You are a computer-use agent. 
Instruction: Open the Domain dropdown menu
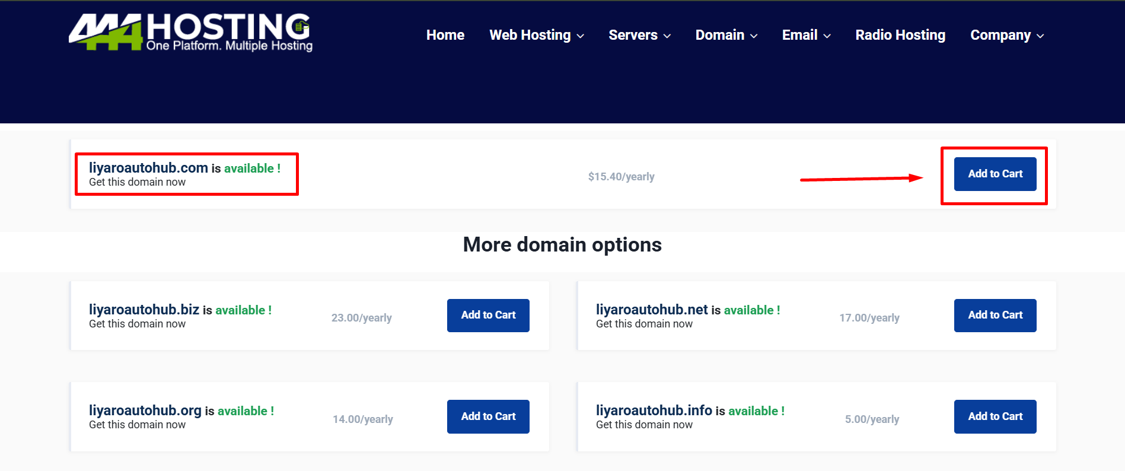pyautogui.click(x=726, y=35)
